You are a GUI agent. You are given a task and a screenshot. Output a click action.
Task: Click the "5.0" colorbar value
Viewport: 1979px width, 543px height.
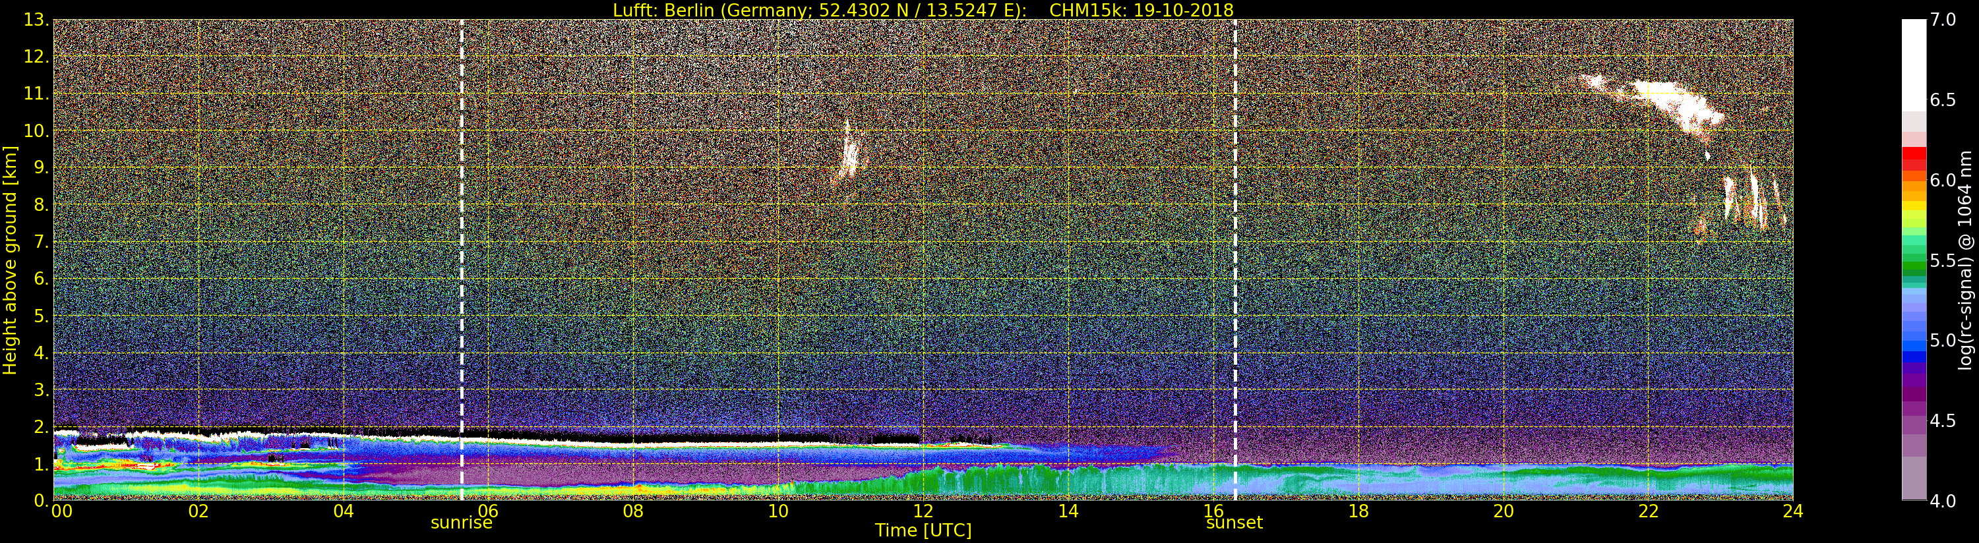pyautogui.click(x=1943, y=340)
